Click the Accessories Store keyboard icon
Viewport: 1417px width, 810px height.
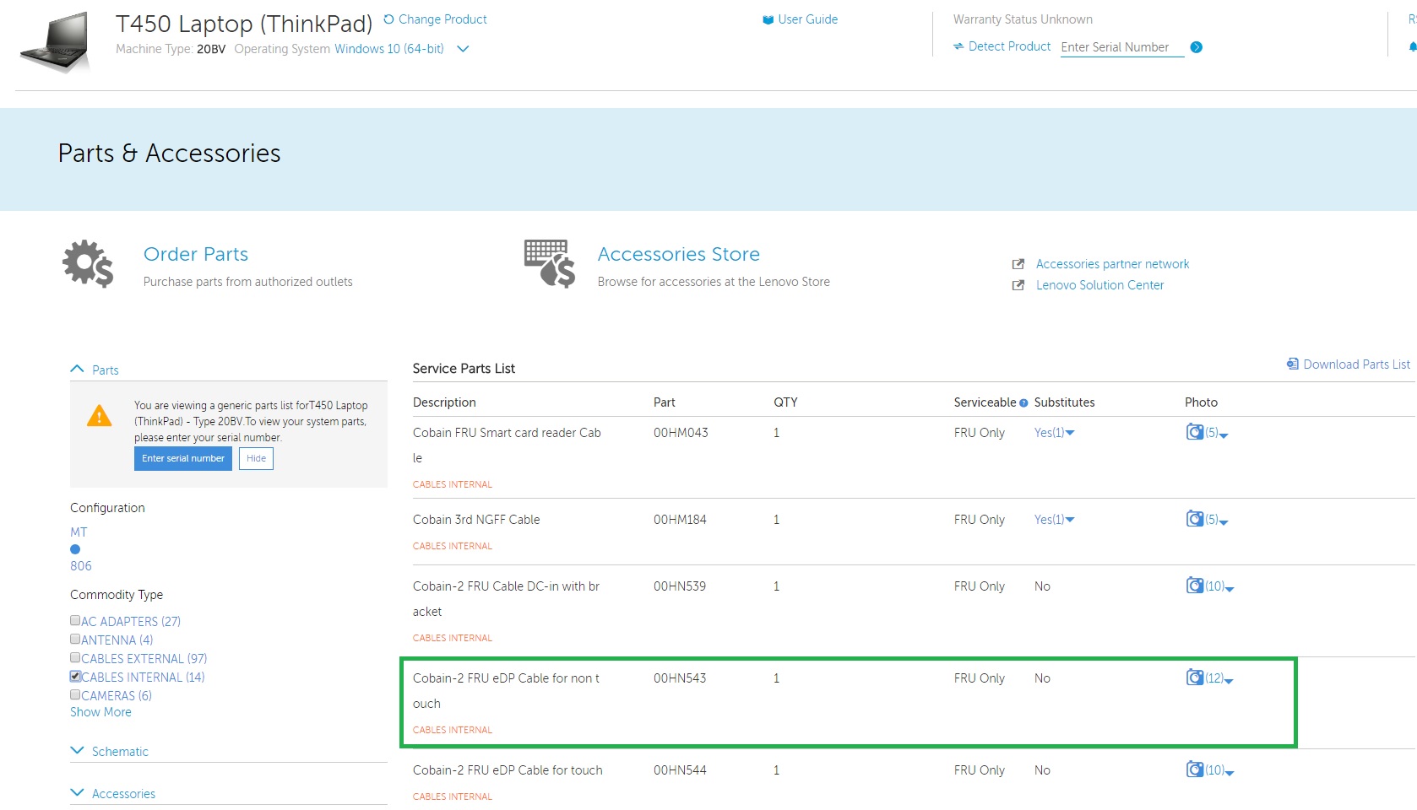click(x=549, y=264)
